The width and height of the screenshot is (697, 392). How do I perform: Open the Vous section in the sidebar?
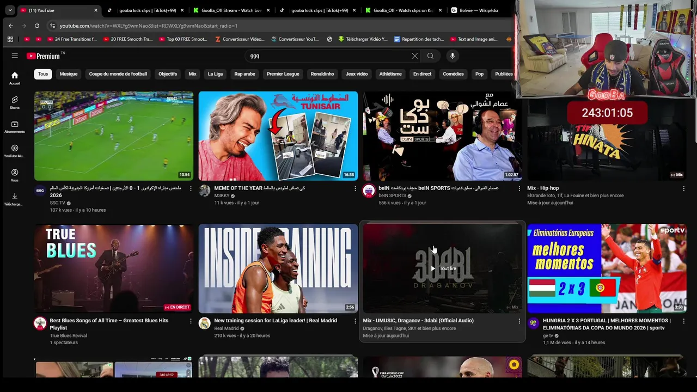pos(15,175)
